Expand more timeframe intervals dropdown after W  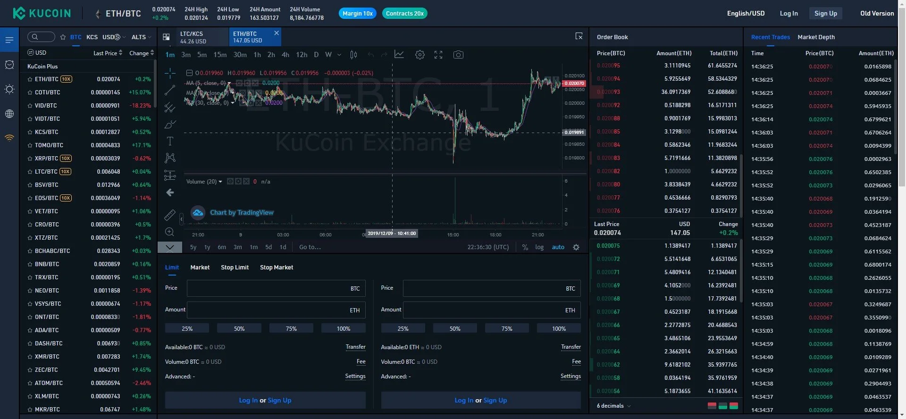click(339, 55)
